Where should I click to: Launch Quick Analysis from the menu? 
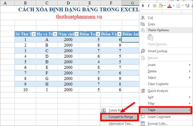[158, 91]
